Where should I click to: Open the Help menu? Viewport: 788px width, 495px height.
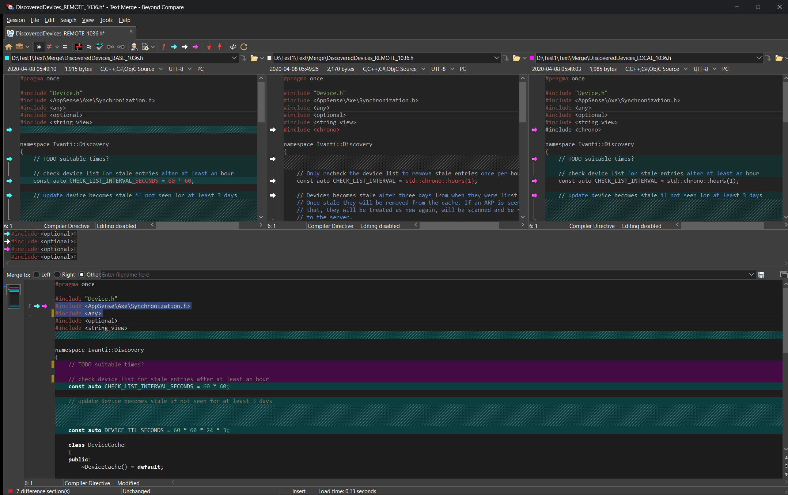[124, 20]
